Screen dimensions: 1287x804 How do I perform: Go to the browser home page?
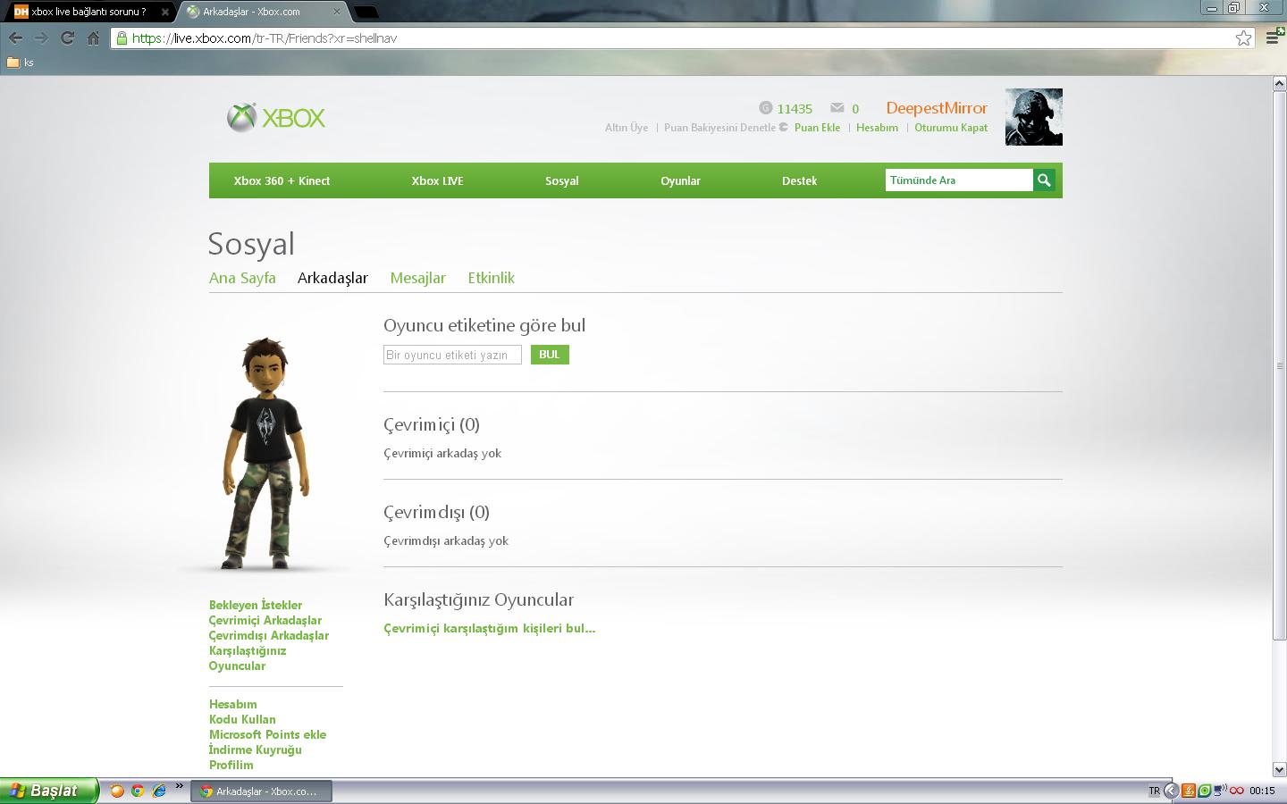coord(93,38)
